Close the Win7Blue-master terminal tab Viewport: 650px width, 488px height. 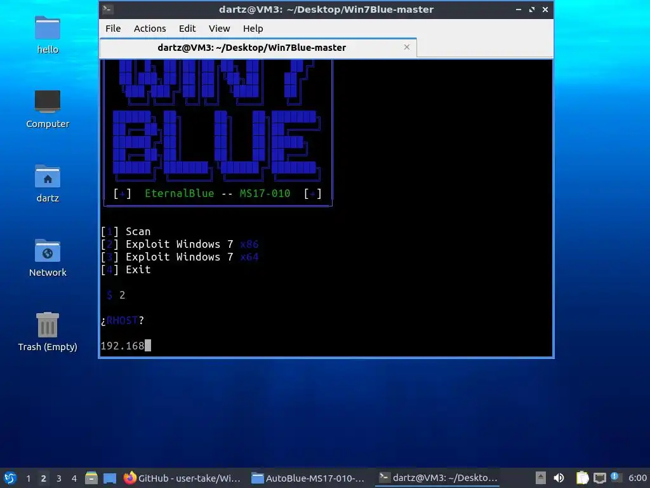tap(407, 47)
